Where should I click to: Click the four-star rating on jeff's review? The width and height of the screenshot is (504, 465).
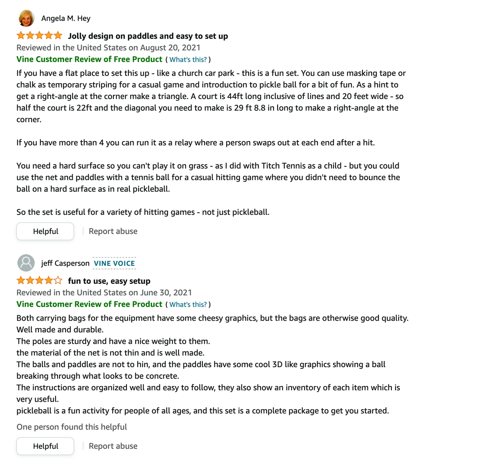(x=39, y=281)
